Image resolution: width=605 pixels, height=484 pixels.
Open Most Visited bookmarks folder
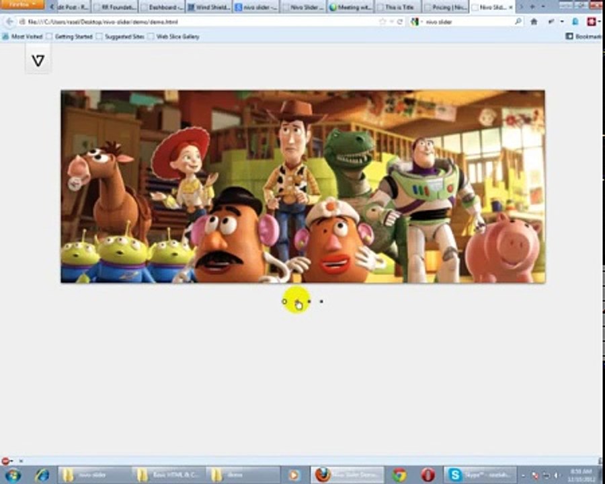(x=22, y=37)
